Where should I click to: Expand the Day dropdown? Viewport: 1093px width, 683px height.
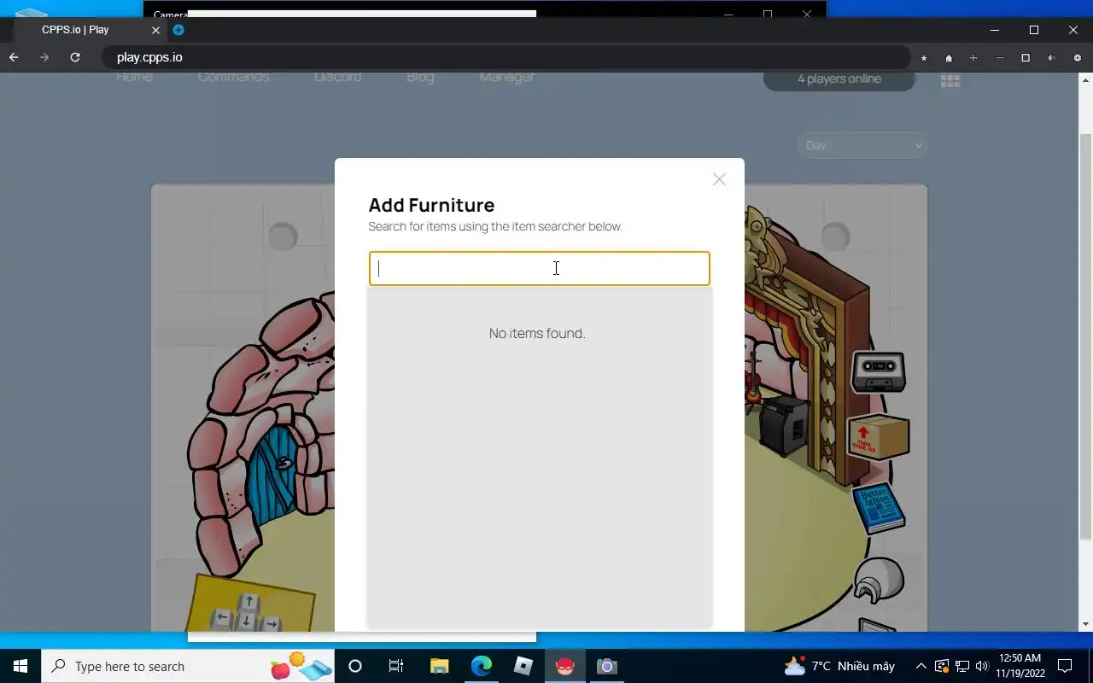862,145
